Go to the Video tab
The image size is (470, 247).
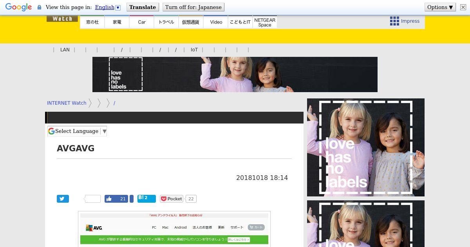(216, 22)
